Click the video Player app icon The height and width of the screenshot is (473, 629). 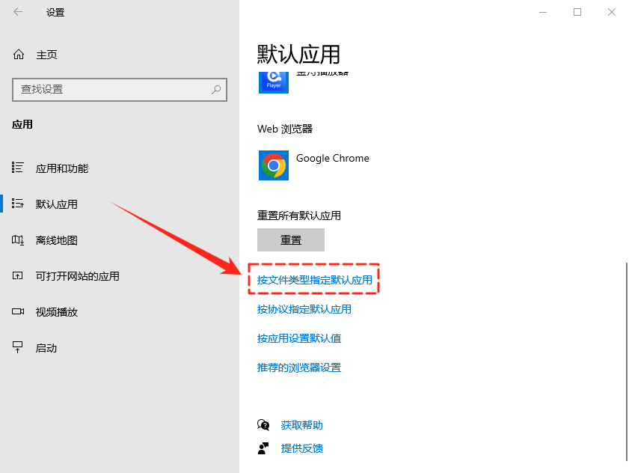[x=274, y=80]
